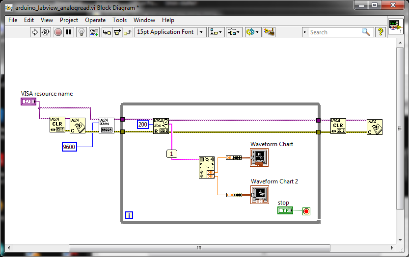Minimize the Block Diagram window
409x257 pixels.
click(x=361, y=5)
